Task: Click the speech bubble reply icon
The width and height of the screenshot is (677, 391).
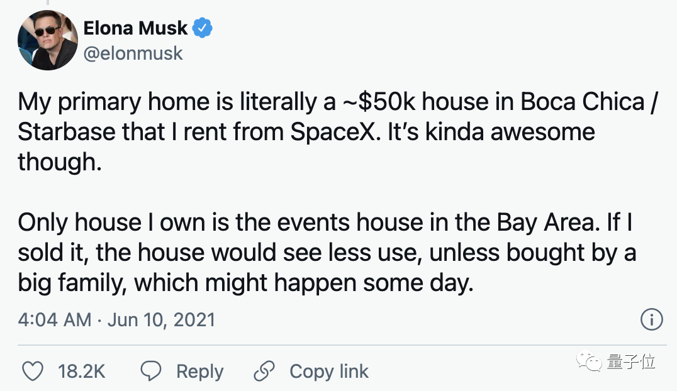Action: click(x=151, y=372)
